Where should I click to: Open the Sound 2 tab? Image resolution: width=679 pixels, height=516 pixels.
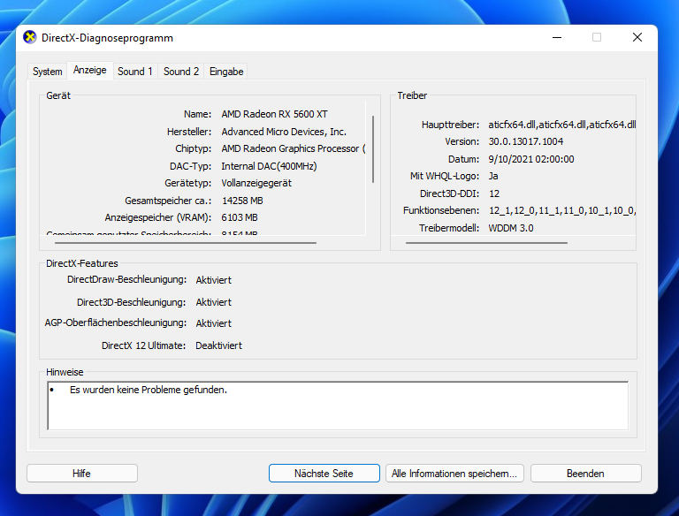(181, 72)
